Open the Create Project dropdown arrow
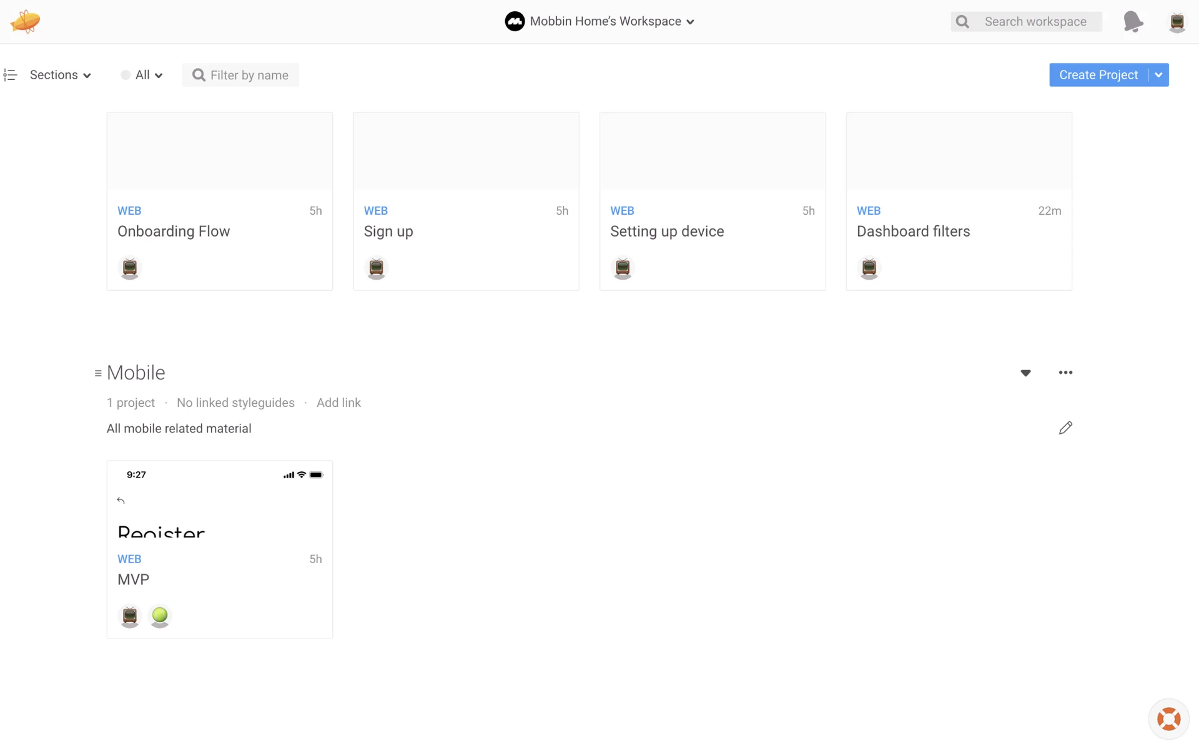This screenshot has width=1199, height=749. click(x=1158, y=75)
